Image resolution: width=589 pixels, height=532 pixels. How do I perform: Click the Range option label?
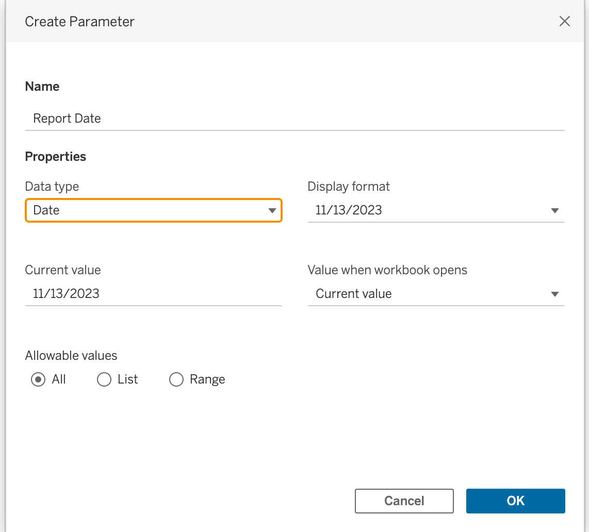click(x=207, y=379)
